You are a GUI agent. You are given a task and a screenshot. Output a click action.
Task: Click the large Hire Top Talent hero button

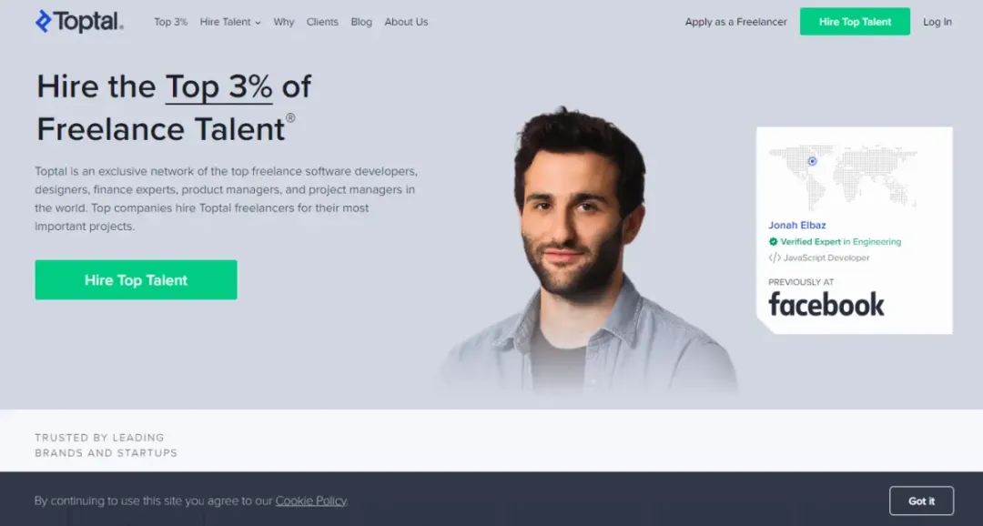click(x=136, y=279)
